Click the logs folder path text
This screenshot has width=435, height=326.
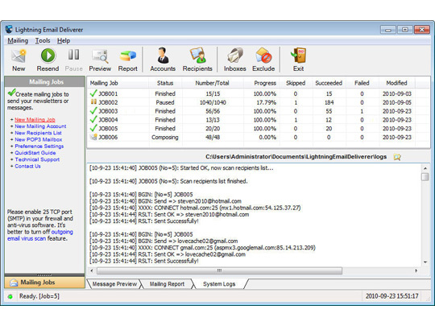click(296, 157)
